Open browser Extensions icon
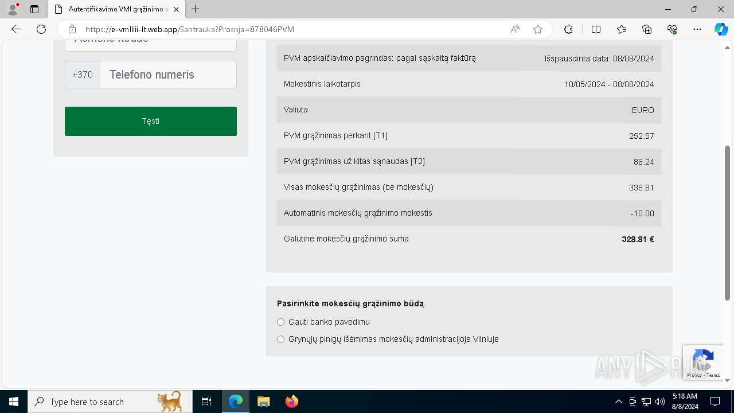This screenshot has width=734, height=413. (x=568, y=29)
